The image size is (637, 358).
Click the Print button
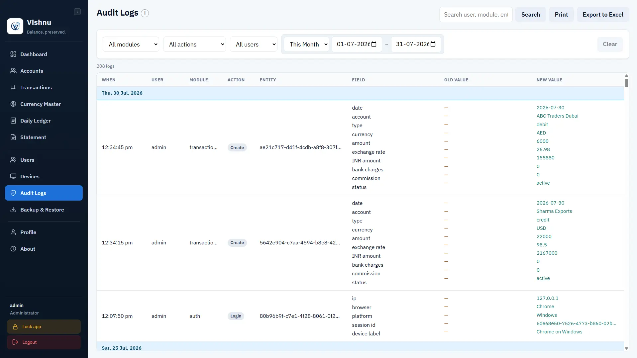coord(561,15)
